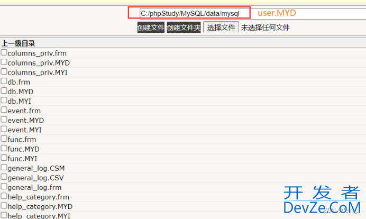The height and width of the screenshot is (219, 366).
Task: Open file db.MYD
Action: click(x=21, y=92)
